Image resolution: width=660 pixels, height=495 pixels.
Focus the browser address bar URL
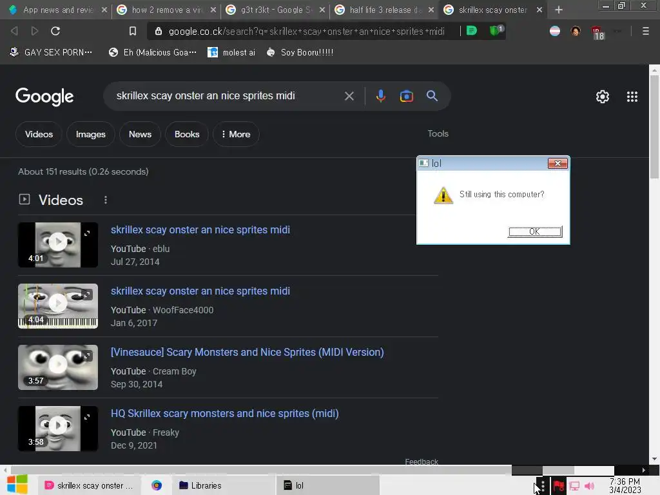(x=306, y=31)
